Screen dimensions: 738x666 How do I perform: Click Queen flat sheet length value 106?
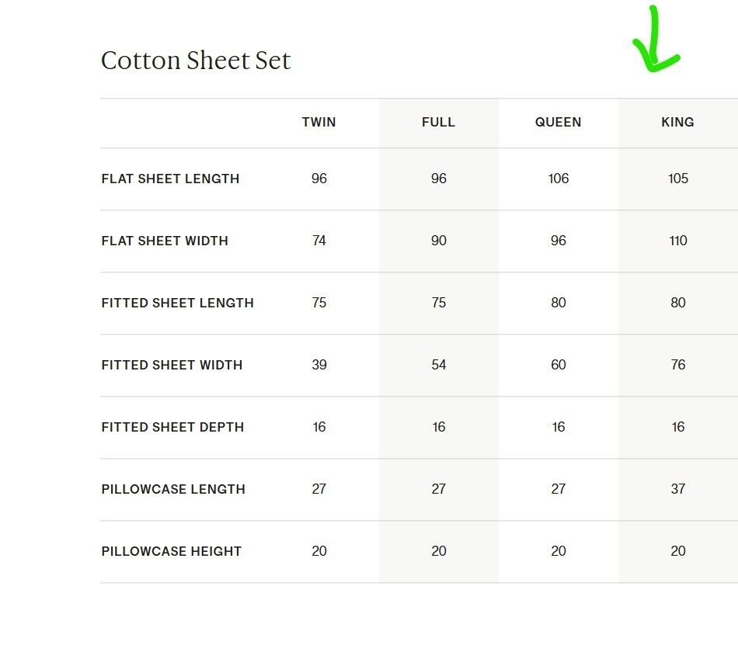[x=559, y=179]
